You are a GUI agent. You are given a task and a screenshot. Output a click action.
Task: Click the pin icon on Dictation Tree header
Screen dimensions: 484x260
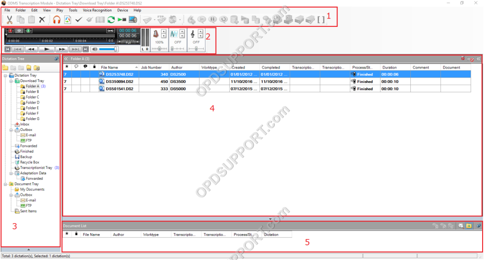click(56, 59)
